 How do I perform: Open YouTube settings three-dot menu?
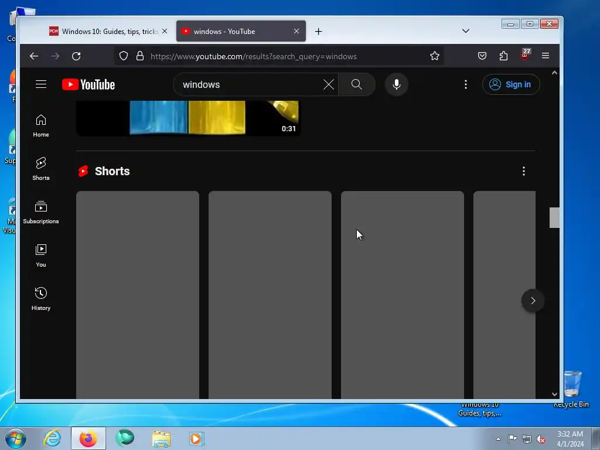[466, 84]
